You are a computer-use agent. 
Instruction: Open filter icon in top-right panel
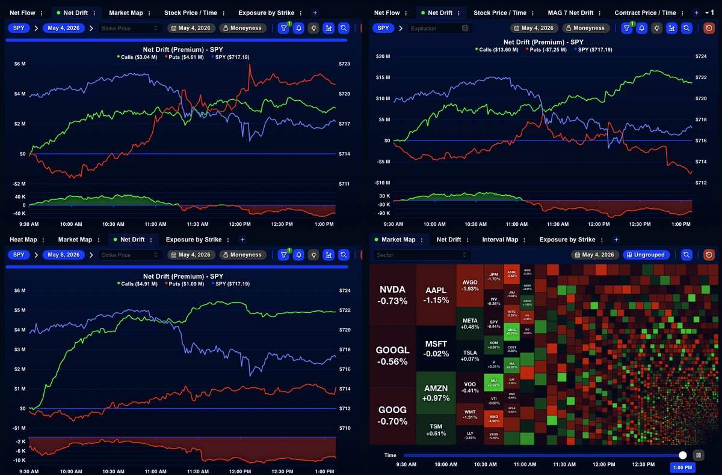[626, 28]
